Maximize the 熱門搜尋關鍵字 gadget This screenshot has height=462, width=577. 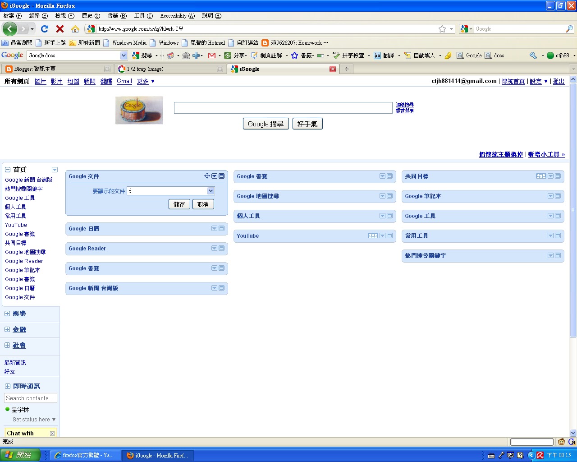pyautogui.click(x=558, y=255)
